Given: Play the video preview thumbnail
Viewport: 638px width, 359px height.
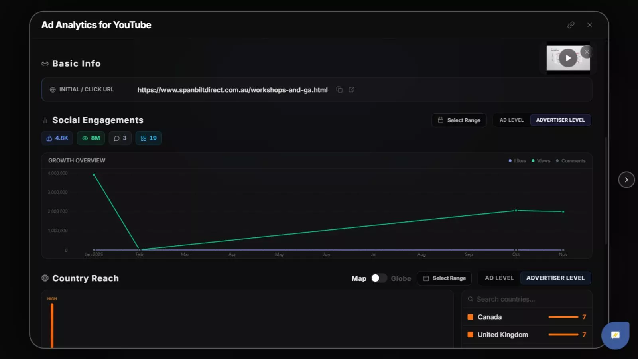Looking at the screenshot, I should 568,58.
